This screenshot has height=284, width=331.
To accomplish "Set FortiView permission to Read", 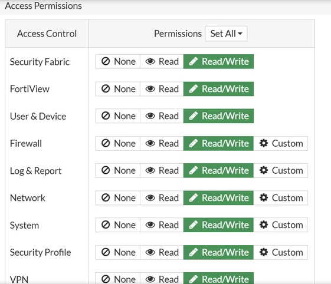I will [162, 89].
